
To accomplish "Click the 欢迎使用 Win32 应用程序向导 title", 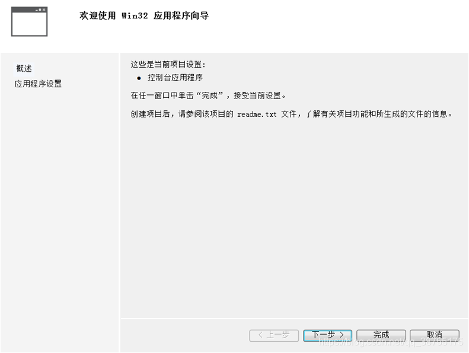I will pos(144,15).
